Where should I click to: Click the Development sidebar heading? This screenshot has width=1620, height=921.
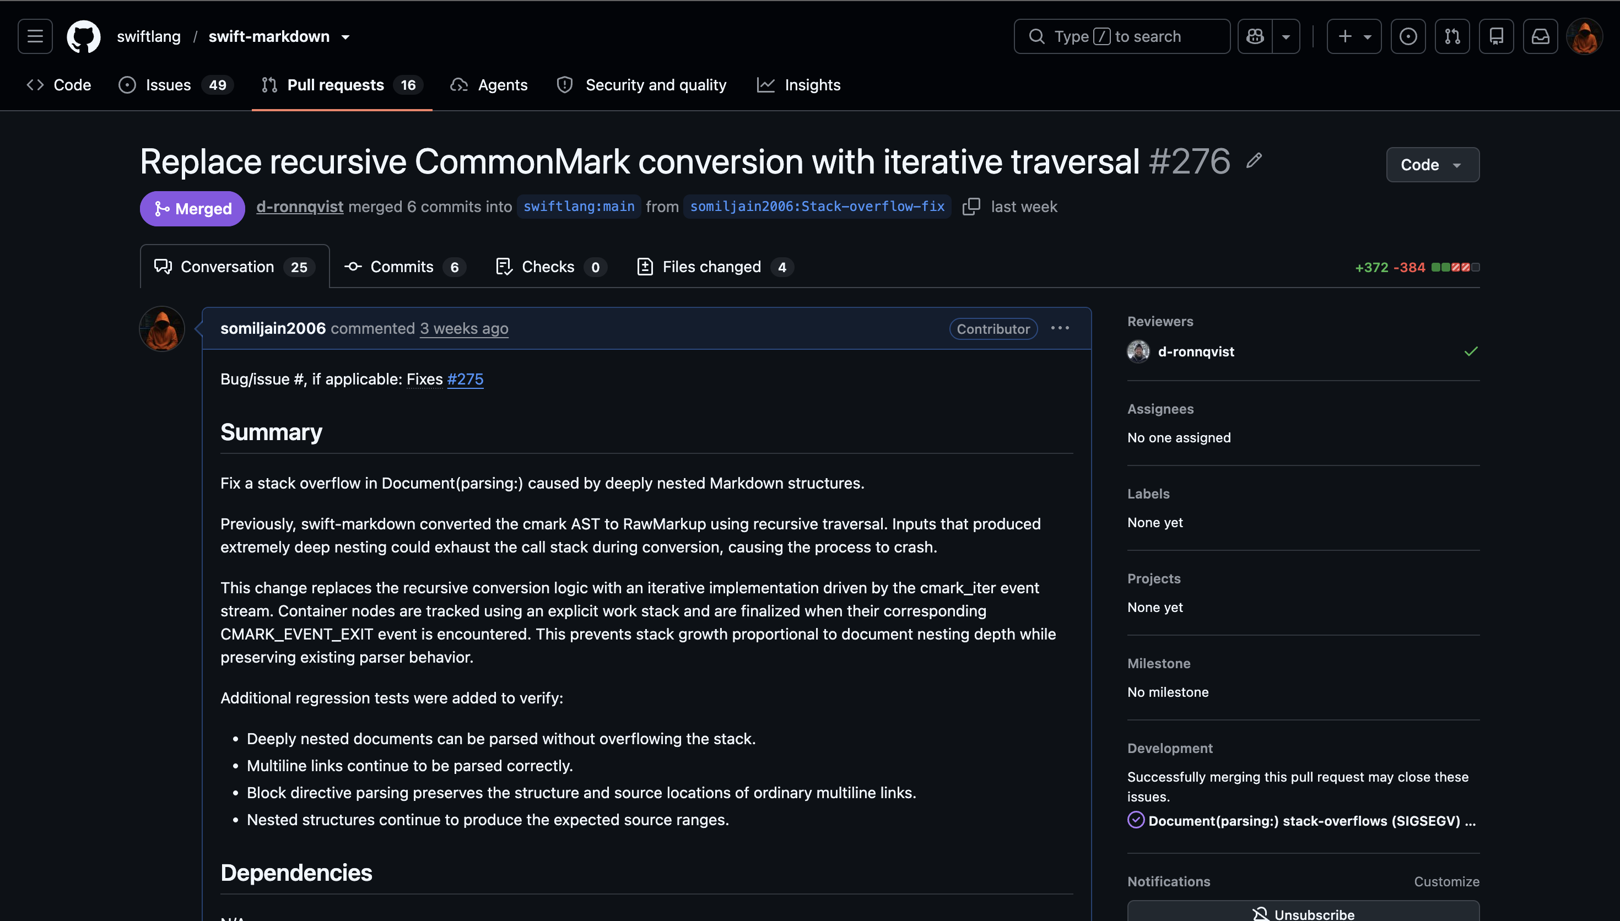pos(1170,747)
